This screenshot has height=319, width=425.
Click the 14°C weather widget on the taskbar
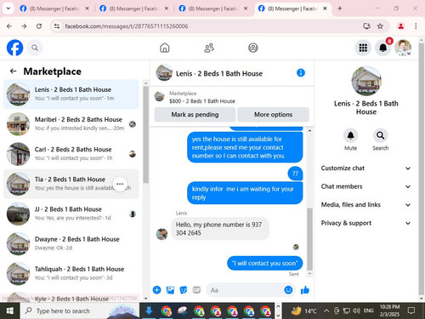(304, 310)
